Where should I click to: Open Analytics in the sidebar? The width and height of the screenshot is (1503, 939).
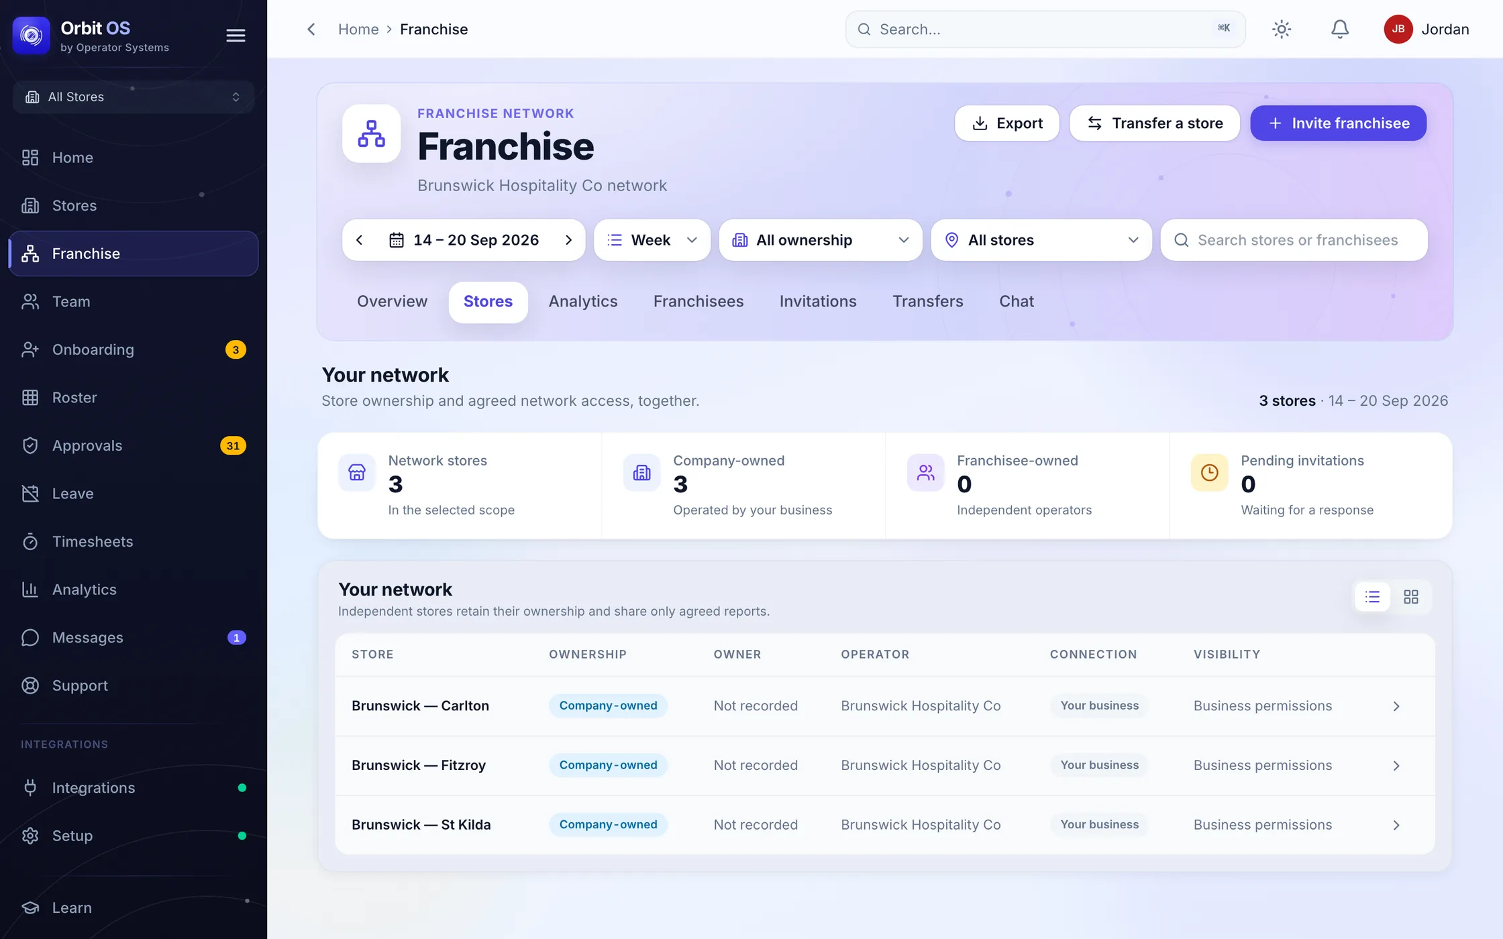pyautogui.click(x=134, y=590)
